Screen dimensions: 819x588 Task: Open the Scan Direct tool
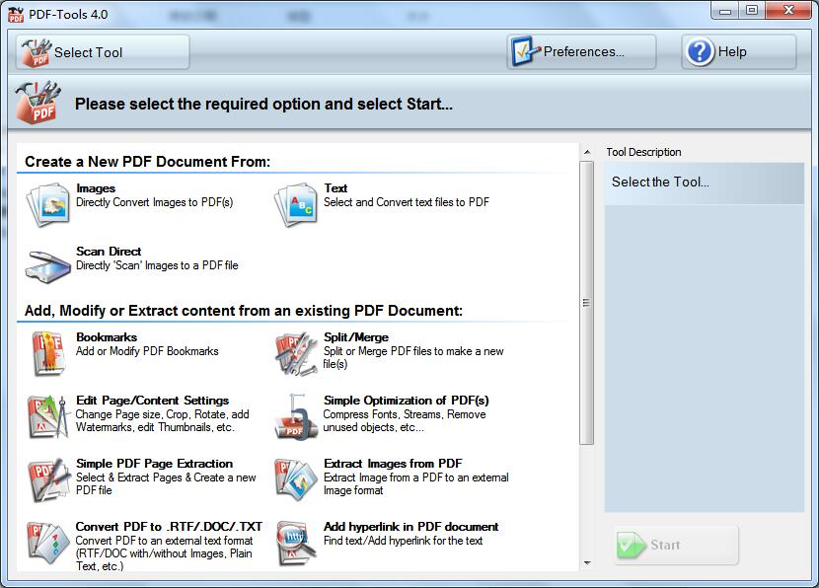[x=46, y=263]
